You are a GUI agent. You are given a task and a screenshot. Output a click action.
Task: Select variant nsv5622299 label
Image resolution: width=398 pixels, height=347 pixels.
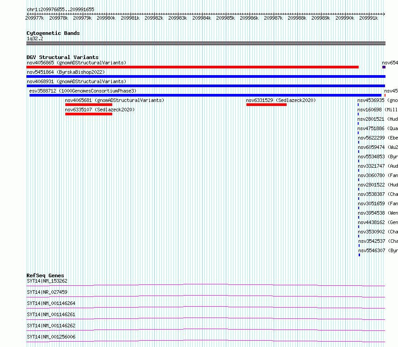378,138
